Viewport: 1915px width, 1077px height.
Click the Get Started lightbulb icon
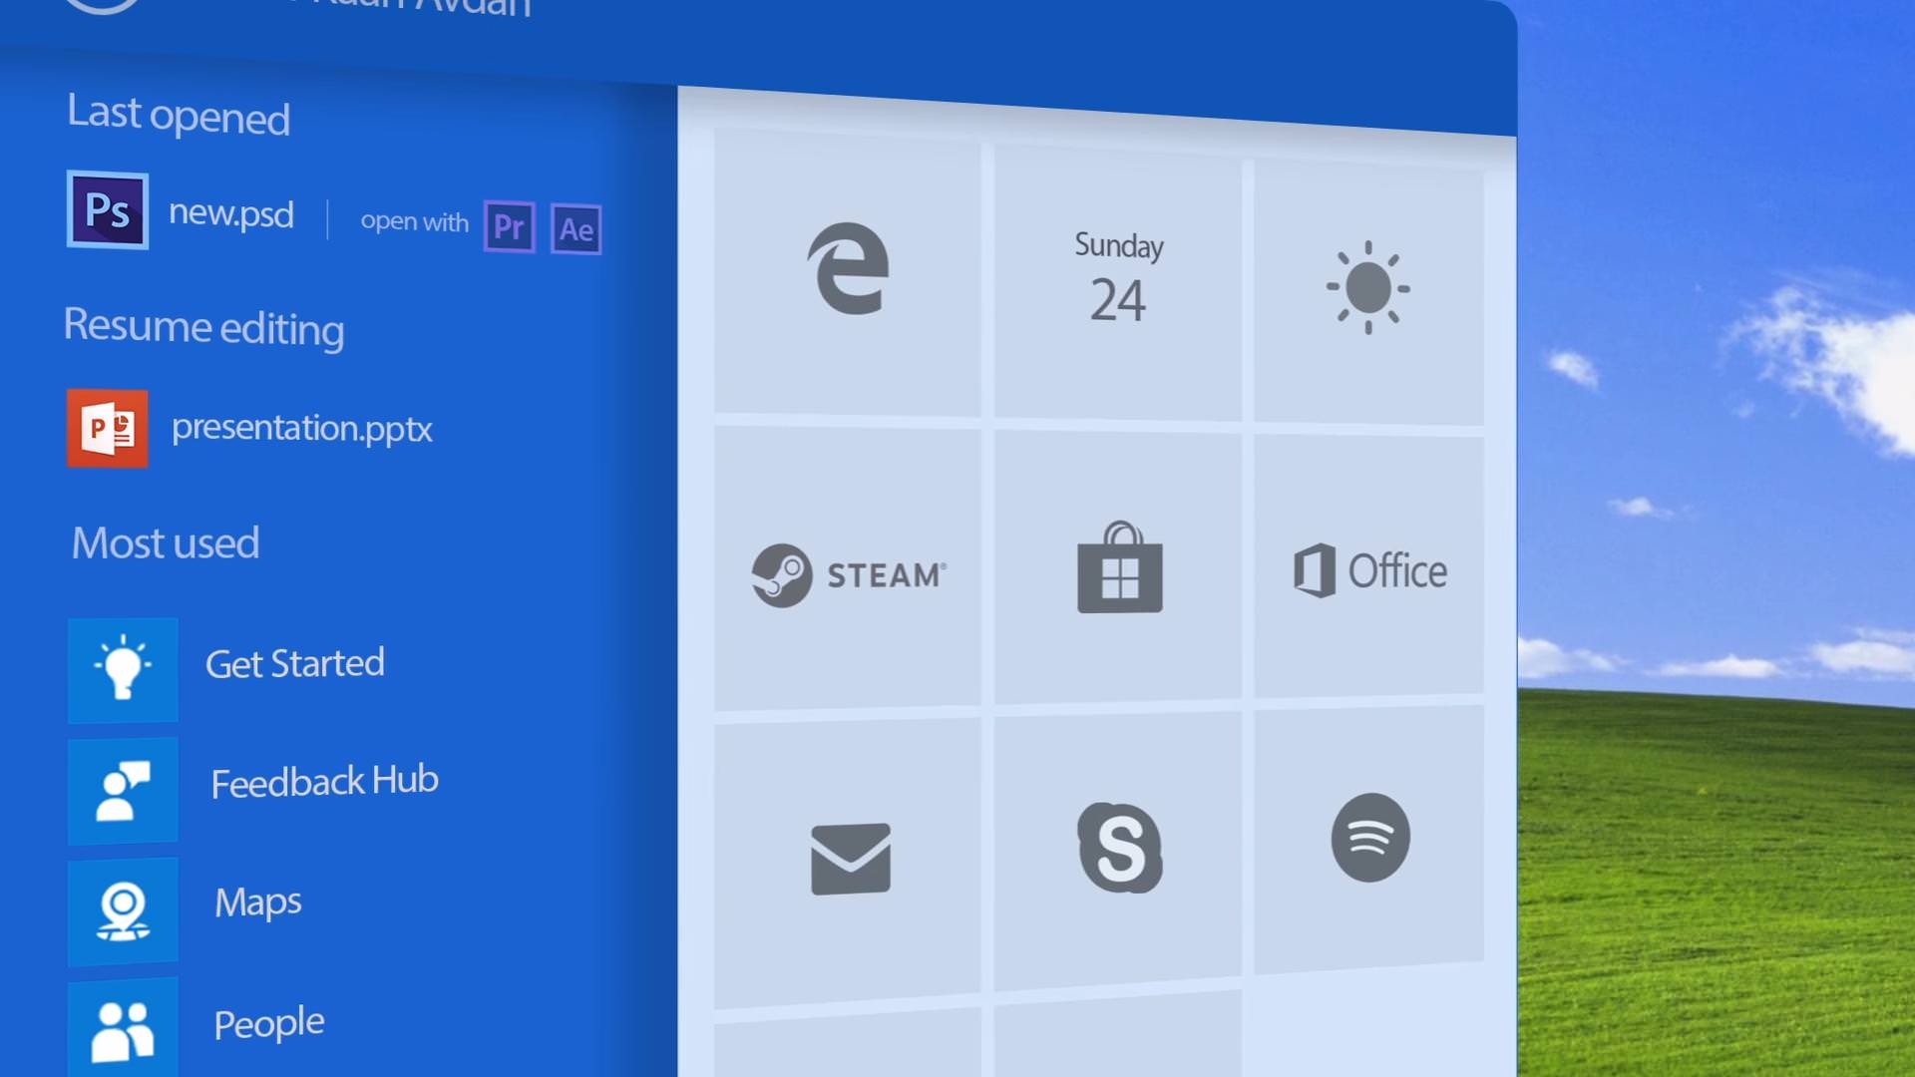(x=122, y=669)
